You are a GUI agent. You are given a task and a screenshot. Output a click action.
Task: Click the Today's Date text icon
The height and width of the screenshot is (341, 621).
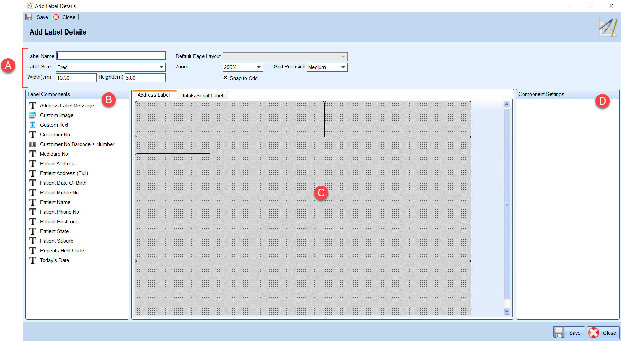(32, 260)
